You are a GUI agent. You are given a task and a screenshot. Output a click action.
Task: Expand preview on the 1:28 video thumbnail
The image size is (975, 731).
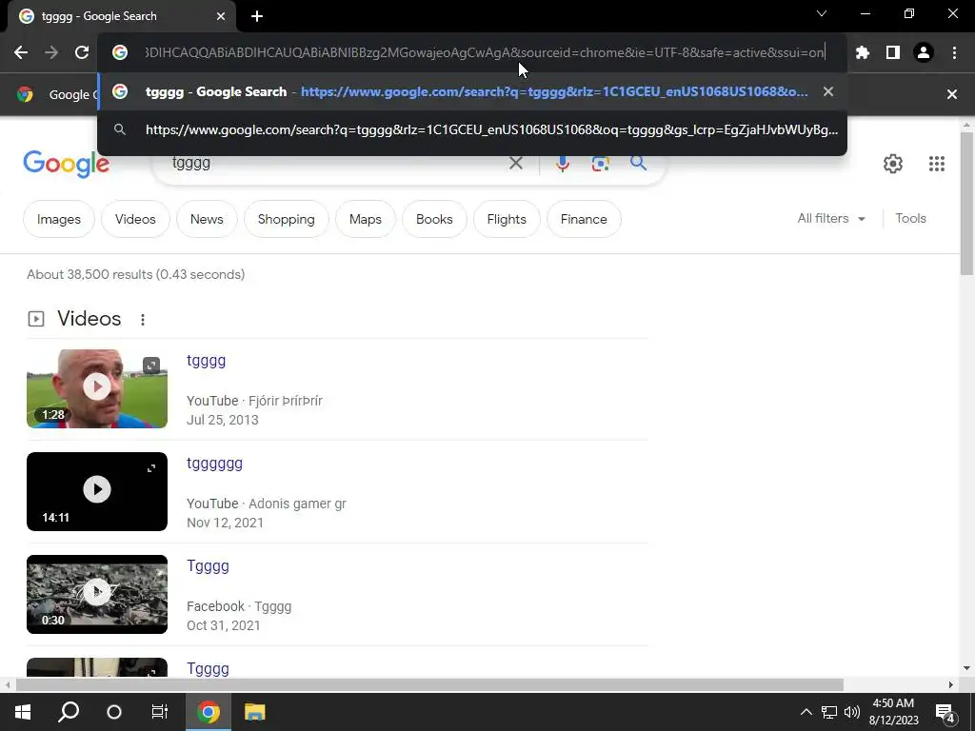(151, 365)
